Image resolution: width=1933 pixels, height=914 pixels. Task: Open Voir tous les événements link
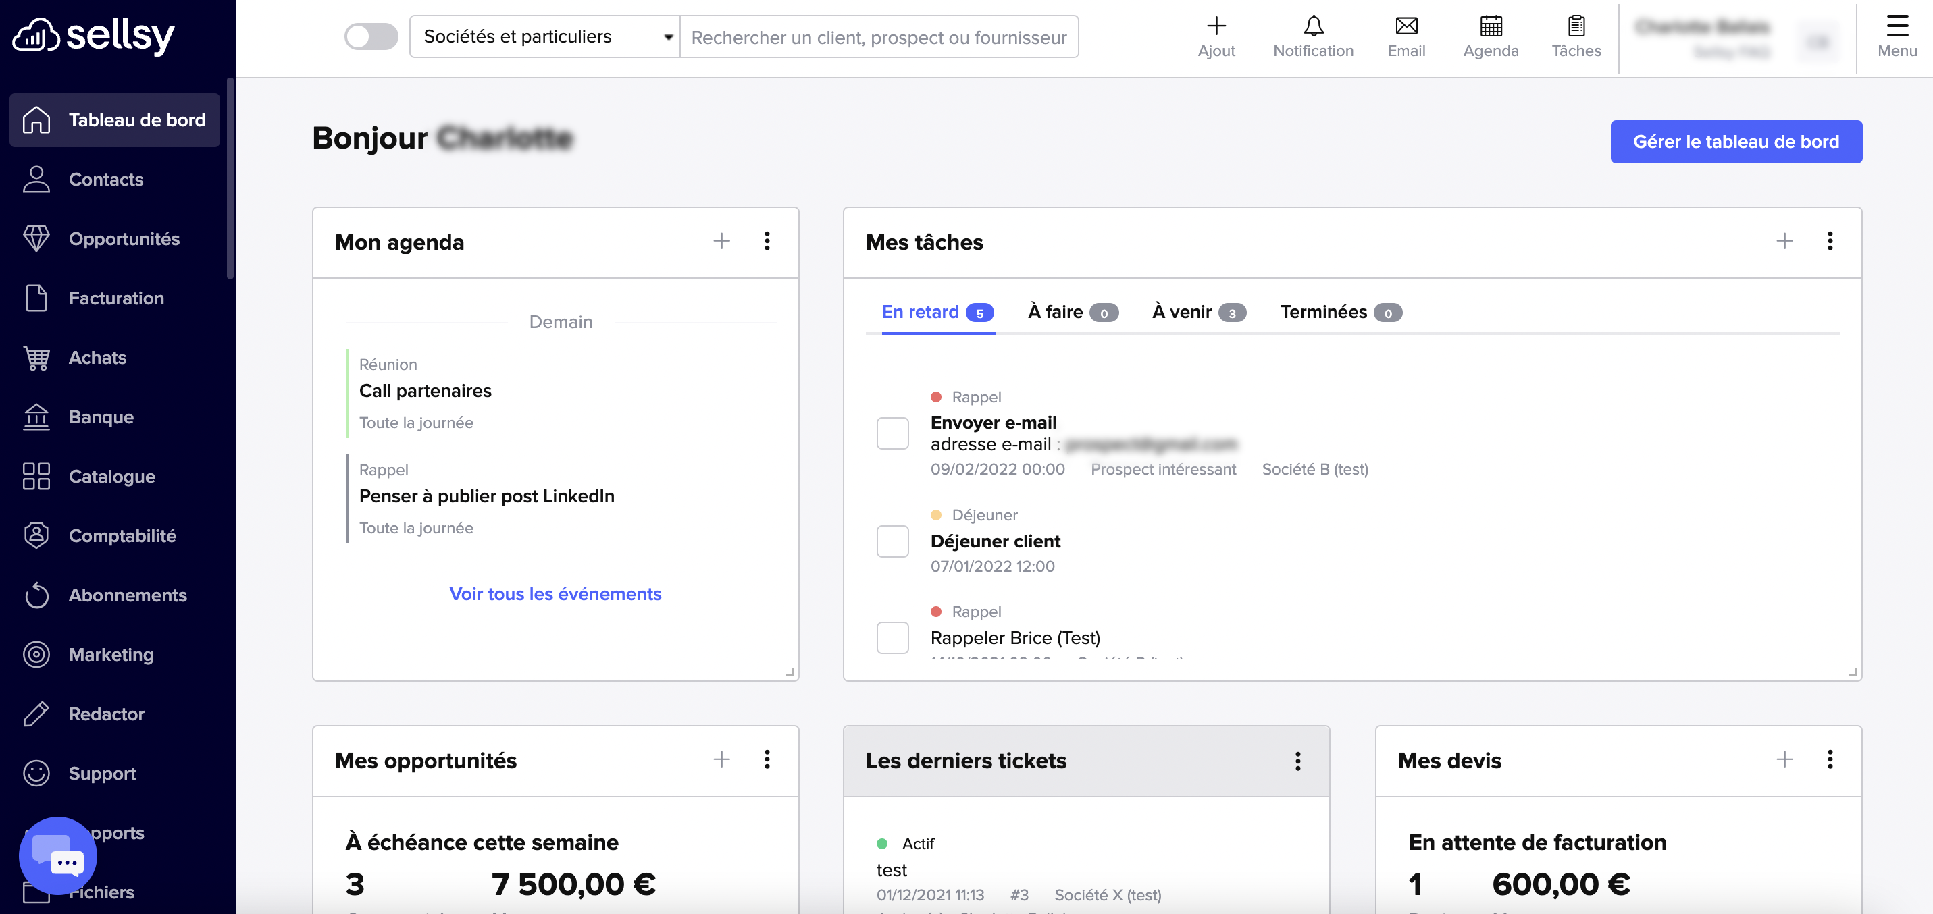coord(555,594)
